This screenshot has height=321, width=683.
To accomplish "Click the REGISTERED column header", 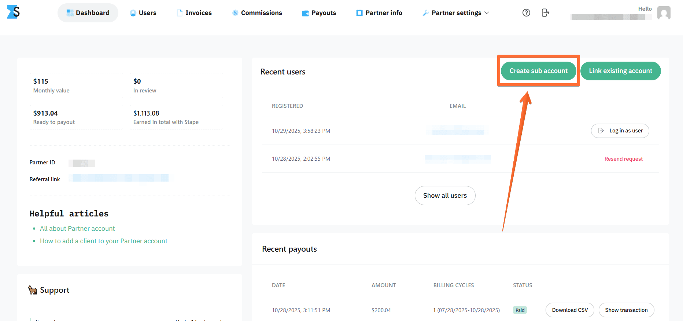I will tap(287, 106).
